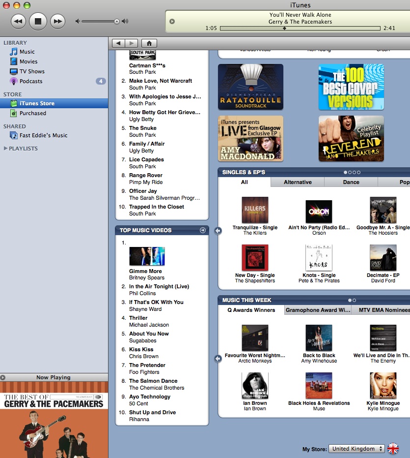
Task: Open the Music library
Action: click(27, 52)
